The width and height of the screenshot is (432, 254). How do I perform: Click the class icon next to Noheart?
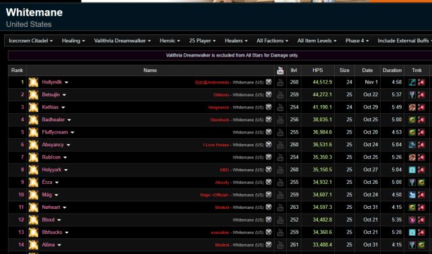pyautogui.click(x=33, y=208)
